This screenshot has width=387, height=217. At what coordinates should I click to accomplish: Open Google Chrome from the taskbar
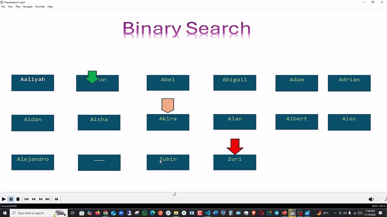pos(105,213)
